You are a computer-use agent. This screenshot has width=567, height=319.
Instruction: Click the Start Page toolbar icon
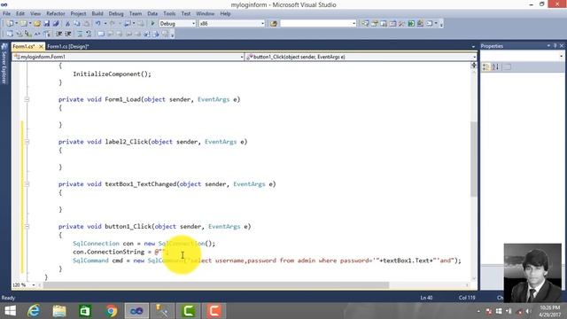point(411,24)
